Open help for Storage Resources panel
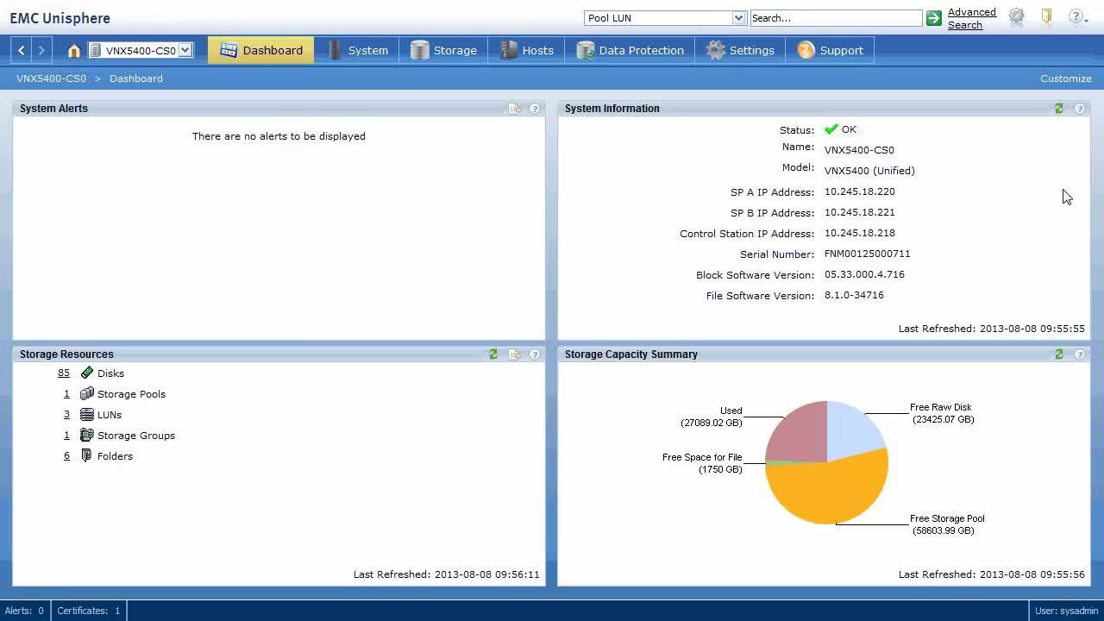The image size is (1104, 621). tap(535, 354)
